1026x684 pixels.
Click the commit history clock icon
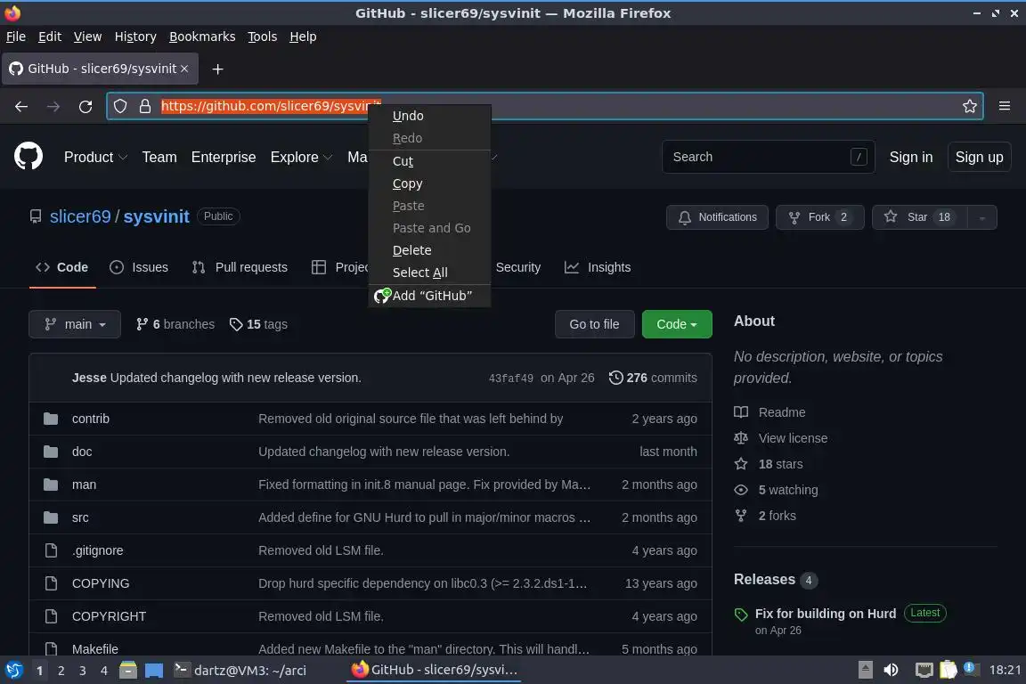pyautogui.click(x=615, y=378)
